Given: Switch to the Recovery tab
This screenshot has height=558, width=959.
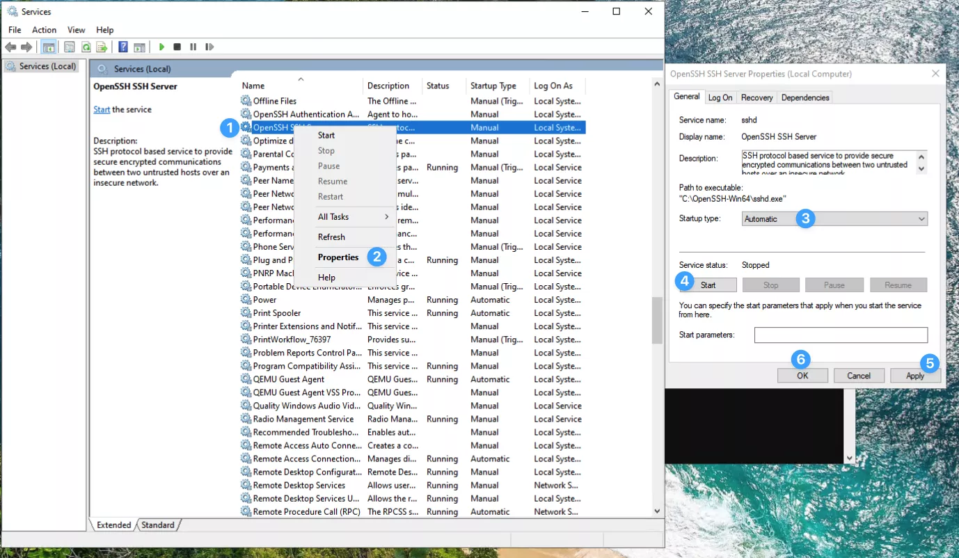Looking at the screenshot, I should point(756,97).
